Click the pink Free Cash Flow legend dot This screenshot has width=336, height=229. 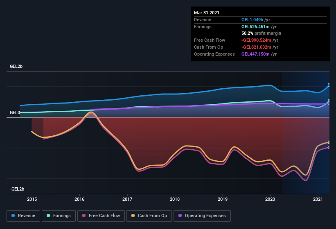84,216
